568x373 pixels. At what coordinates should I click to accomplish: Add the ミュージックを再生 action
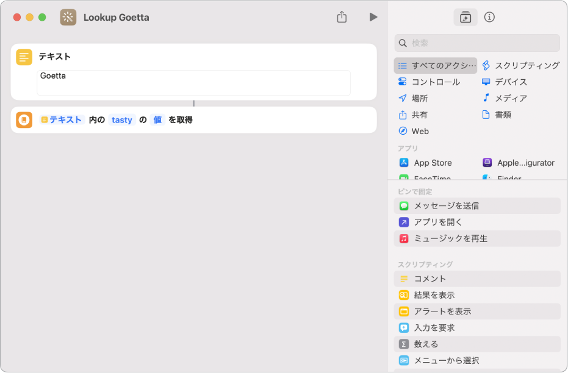tap(477, 239)
